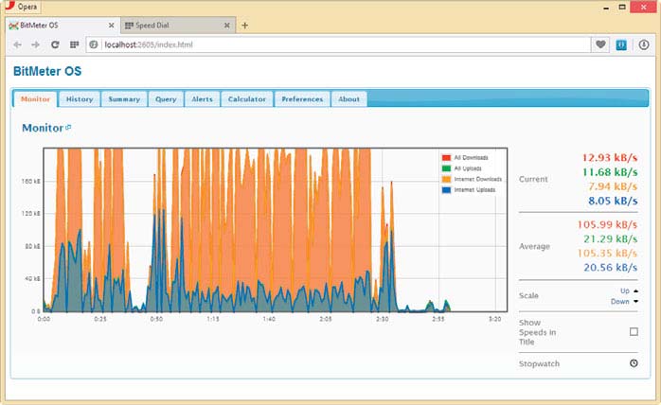
Task: Open the Calculator tab
Action: click(x=247, y=99)
